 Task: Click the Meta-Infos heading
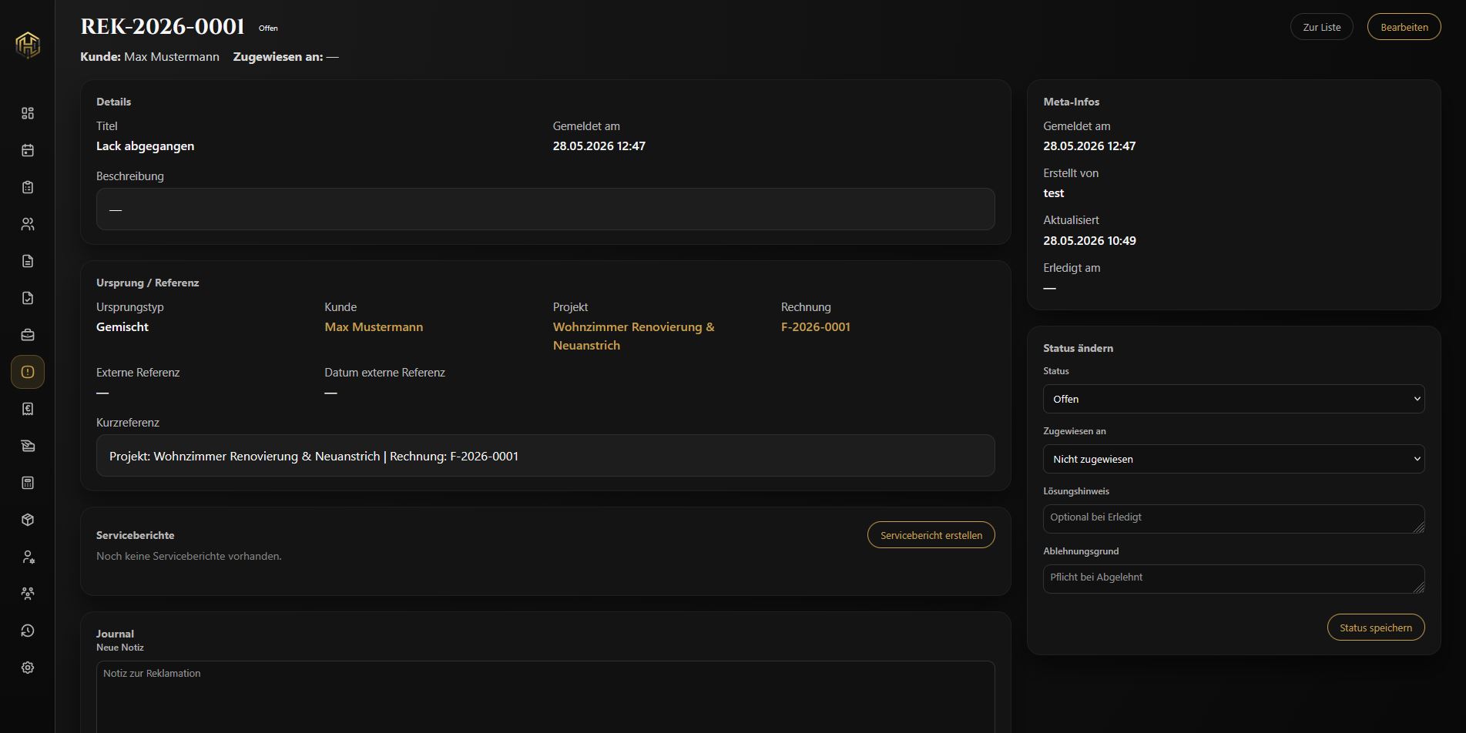tap(1071, 102)
